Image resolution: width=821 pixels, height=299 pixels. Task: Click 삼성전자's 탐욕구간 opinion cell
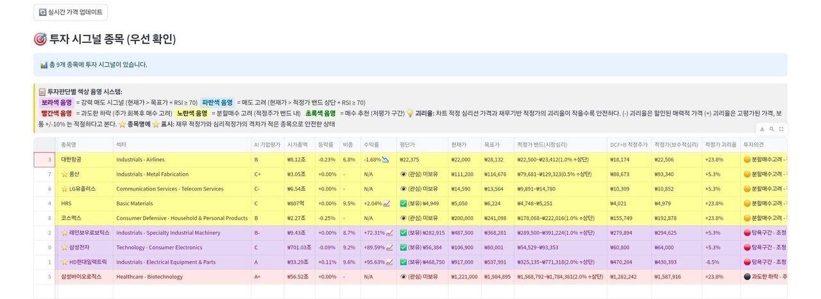tap(764, 247)
